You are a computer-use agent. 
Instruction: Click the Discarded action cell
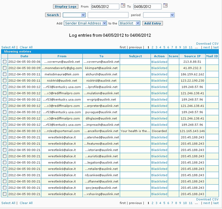(x=159, y=131)
